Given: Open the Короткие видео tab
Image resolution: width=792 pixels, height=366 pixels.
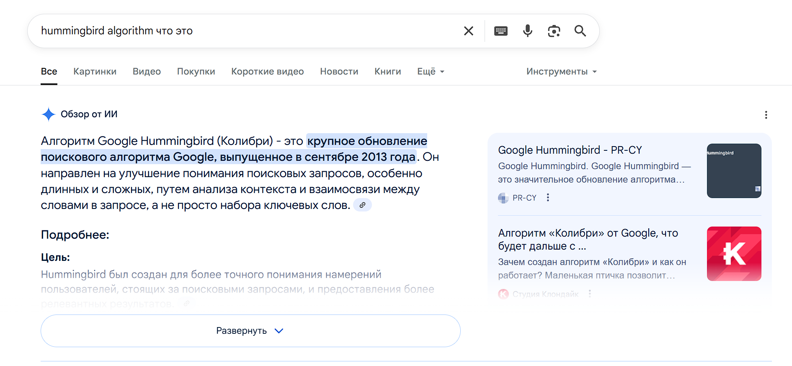Looking at the screenshot, I should 268,72.
